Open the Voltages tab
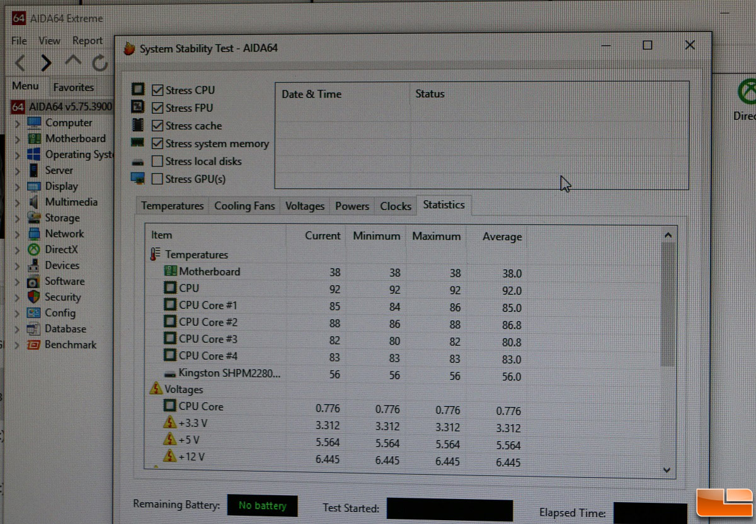The width and height of the screenshot is (756, 524). coord(305,206)
